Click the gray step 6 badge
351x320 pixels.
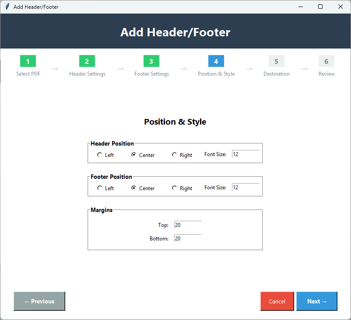(x=326, y=61)
